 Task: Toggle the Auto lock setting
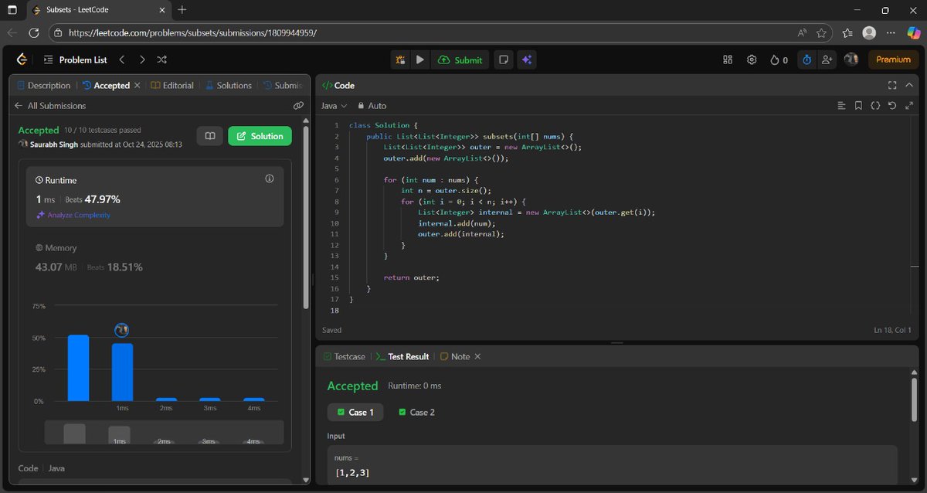coord(372,106)
